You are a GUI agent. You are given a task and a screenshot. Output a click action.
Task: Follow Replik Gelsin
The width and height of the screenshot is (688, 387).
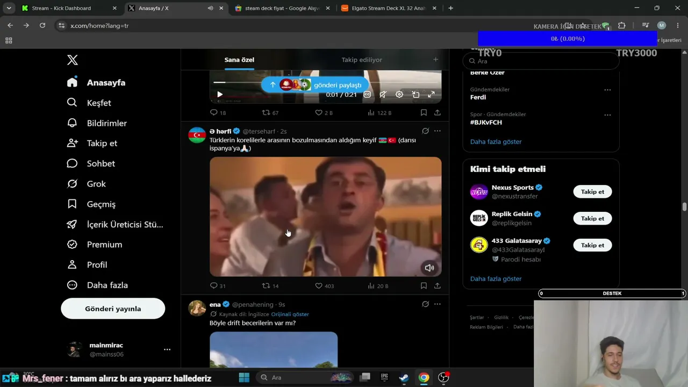pos(592,218)
